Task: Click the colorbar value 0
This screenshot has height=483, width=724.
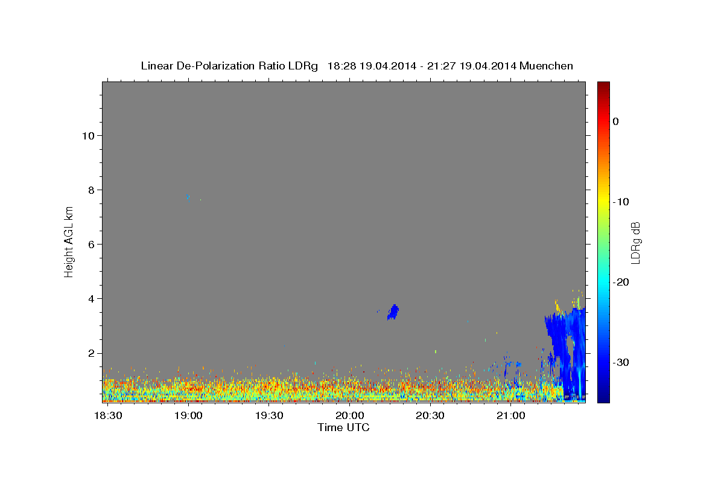Action: 615,121
